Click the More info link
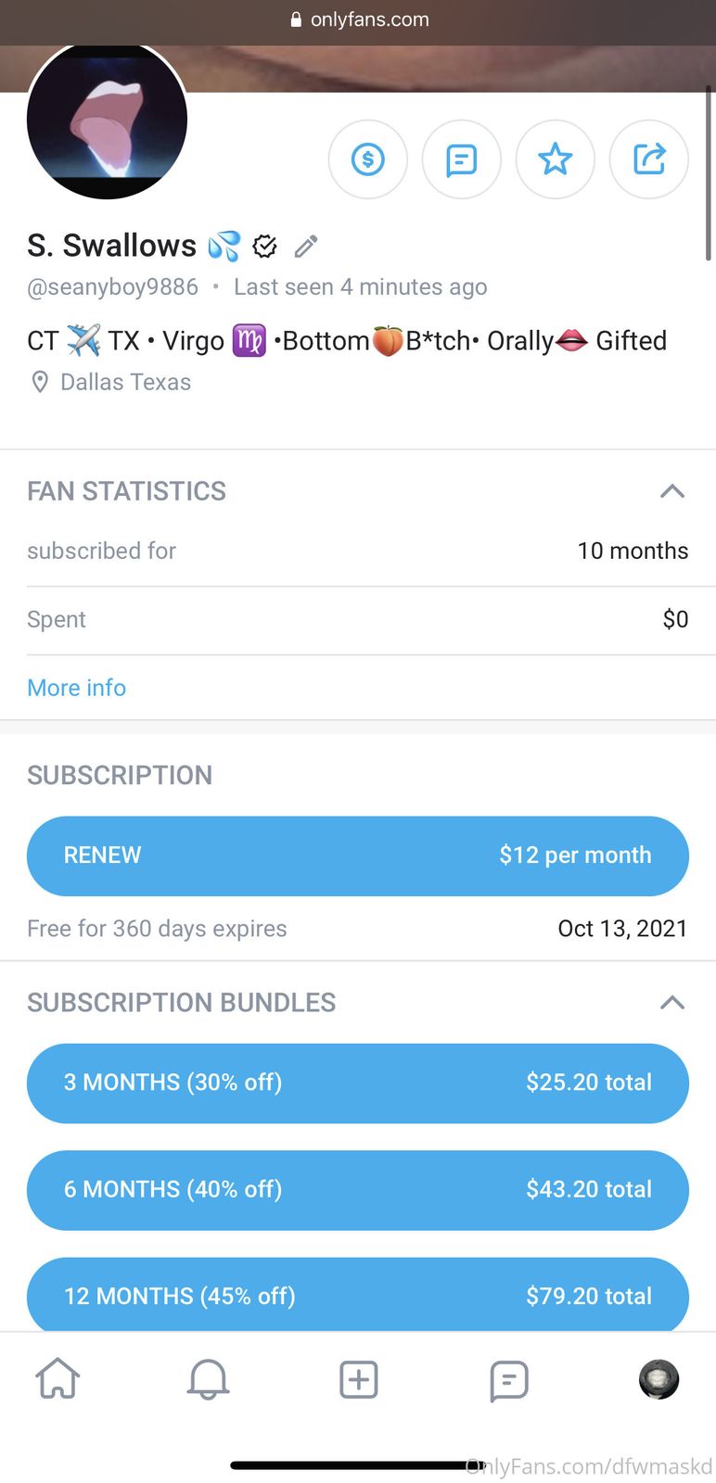 tap(77, 688)
